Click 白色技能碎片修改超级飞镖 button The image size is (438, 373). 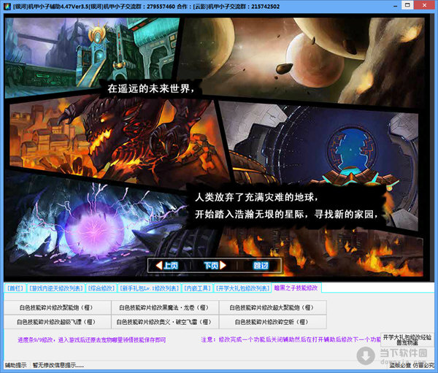click(58, 322)
